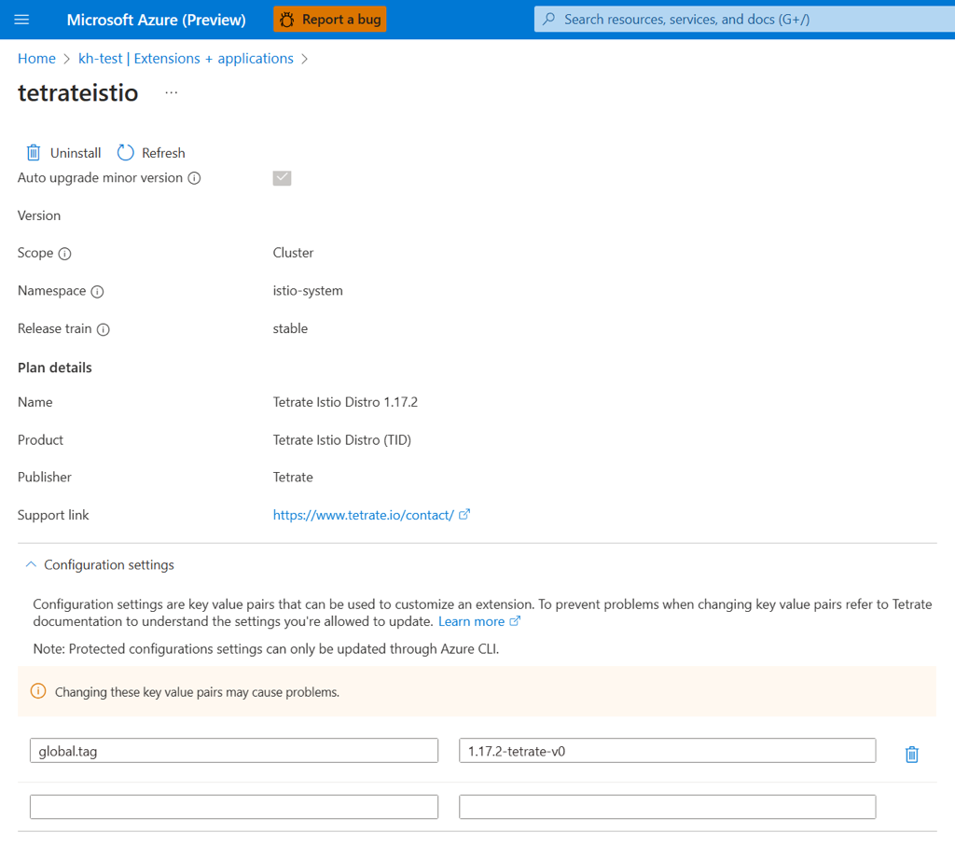Click the Release train info icon
This screenshot has width=955, height=846.
103,328
